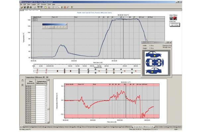Image resolution: width=199 pixels, height=132 pixels.
Task: Toggle probe #3 R.H.Door in Probe Key
Action: click(174, 24)
